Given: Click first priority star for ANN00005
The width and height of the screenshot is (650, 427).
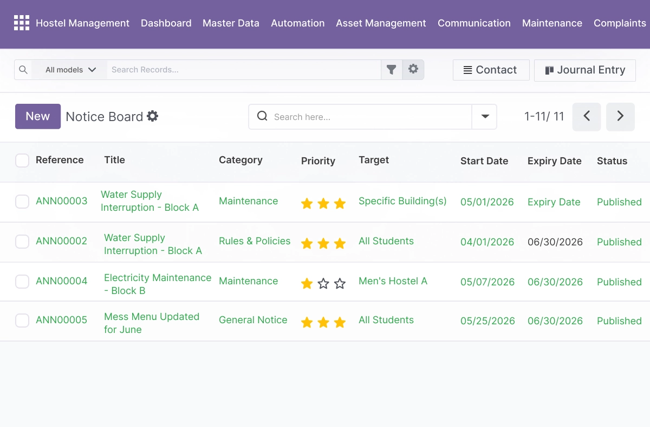Looking at the screenshot, I should [x=307, y=322].
